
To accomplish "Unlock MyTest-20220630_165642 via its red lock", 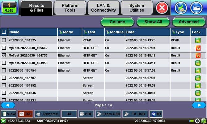I will point(198,48).
